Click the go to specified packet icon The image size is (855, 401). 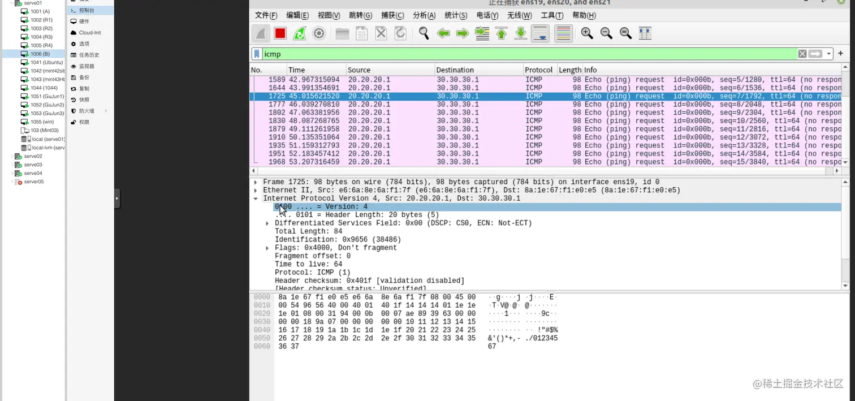pos(482,33)
